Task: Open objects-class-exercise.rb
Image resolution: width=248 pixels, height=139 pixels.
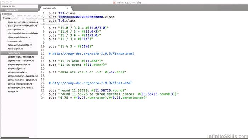Action: 21,57
